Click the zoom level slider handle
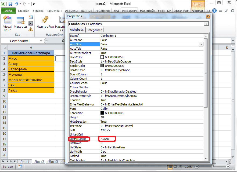Screen dimensions: 237x172 (213, 166)
